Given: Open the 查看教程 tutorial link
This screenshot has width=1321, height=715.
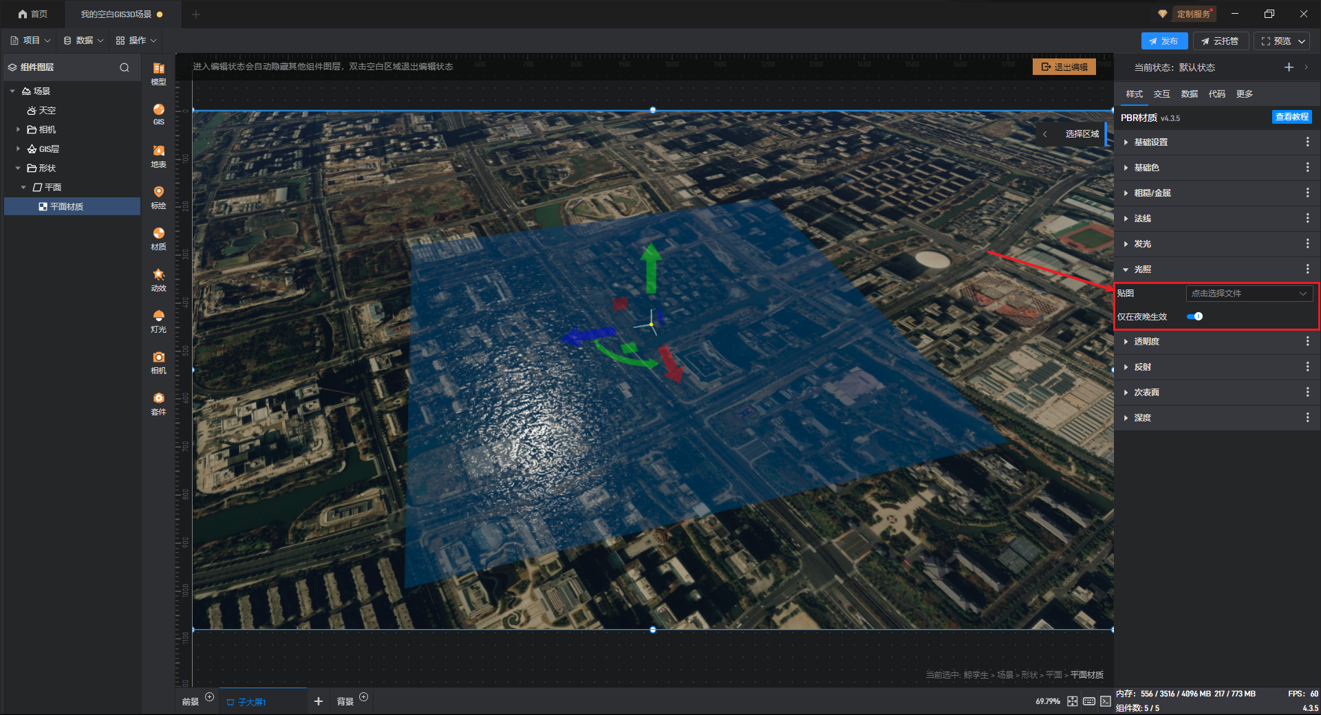Looking at the screenshot, I should [1291, 117].
